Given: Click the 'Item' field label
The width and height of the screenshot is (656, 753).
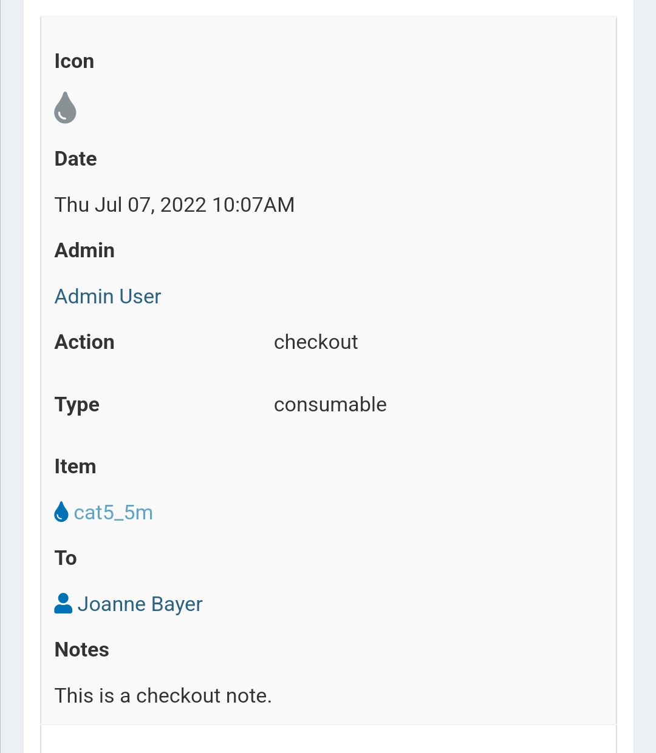Looking at the screenshot, I should pos(75,467).
